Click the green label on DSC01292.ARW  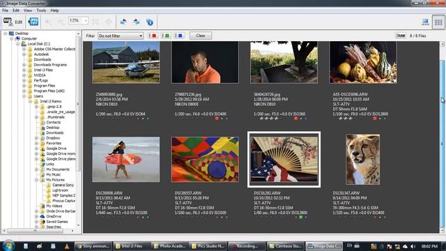click(301, 218)
